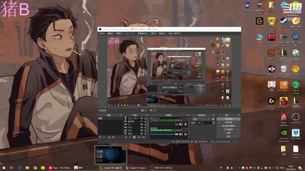
Task: Open NBA2KOL2 desktop shortcut
Action: [x=271, y=54]
